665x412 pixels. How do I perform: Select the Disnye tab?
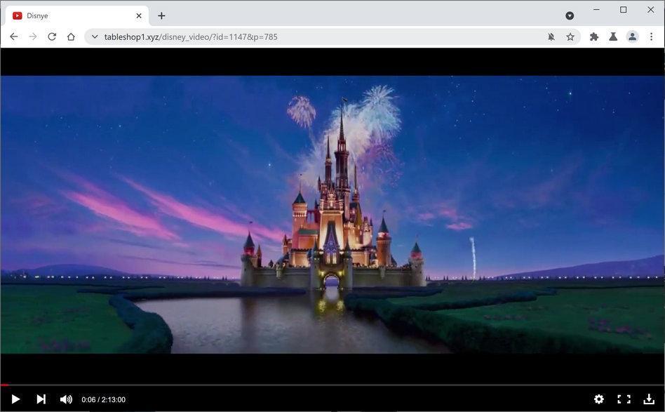tap(77, 15)
